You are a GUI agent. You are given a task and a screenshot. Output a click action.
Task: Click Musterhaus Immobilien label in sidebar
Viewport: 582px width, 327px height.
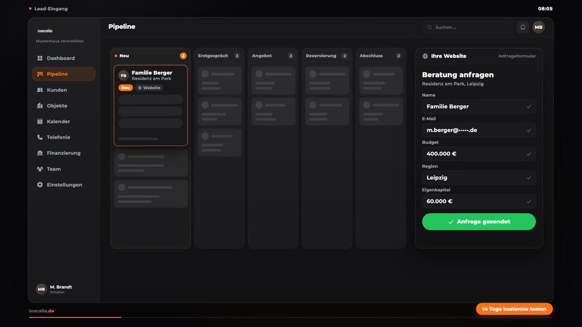(x=60, y=41)
